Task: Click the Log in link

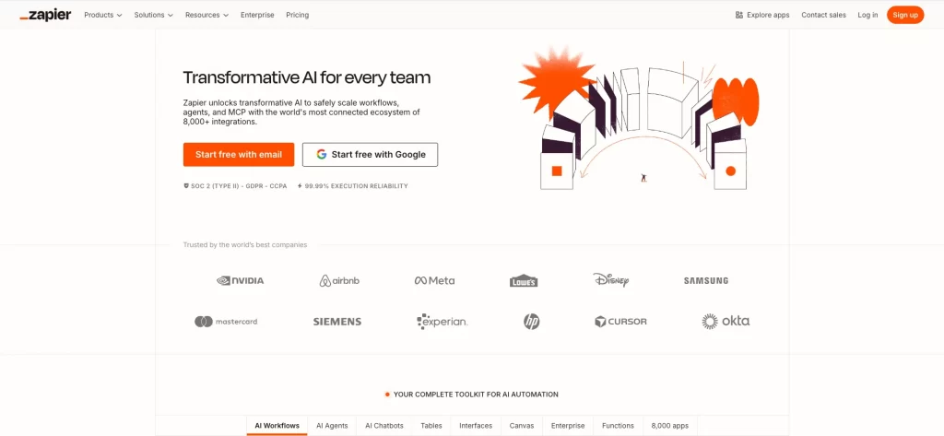Action: point(867,15)
